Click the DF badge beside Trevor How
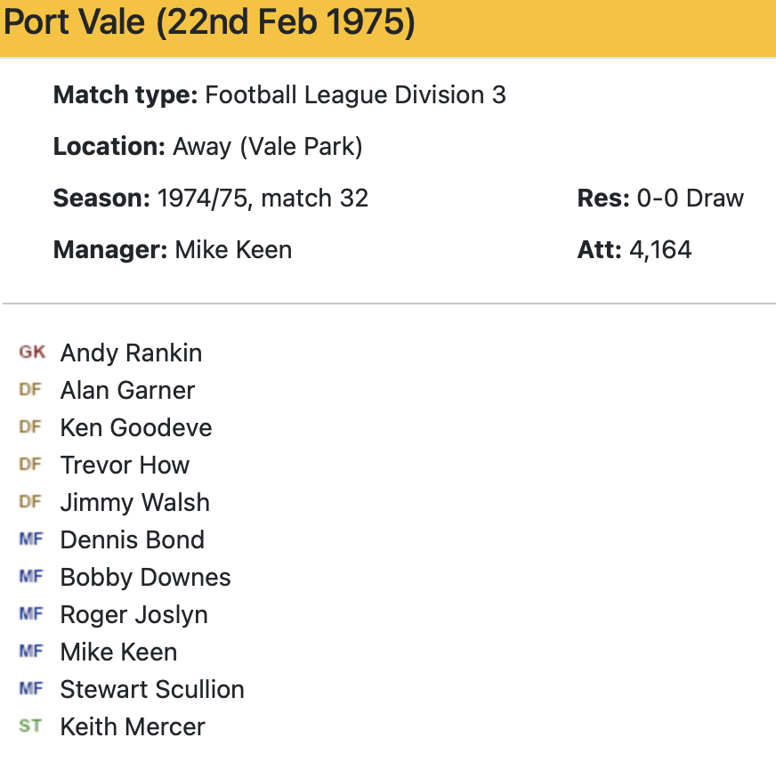 click(x=30, y=465)
